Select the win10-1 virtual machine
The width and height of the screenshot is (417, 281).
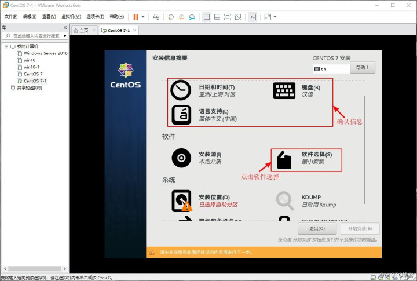click(31, 67)
